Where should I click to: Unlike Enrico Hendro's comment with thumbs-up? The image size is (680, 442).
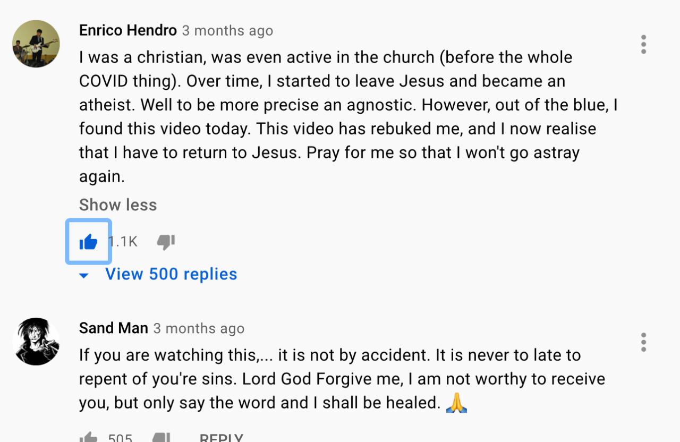(x=88, y=242)
